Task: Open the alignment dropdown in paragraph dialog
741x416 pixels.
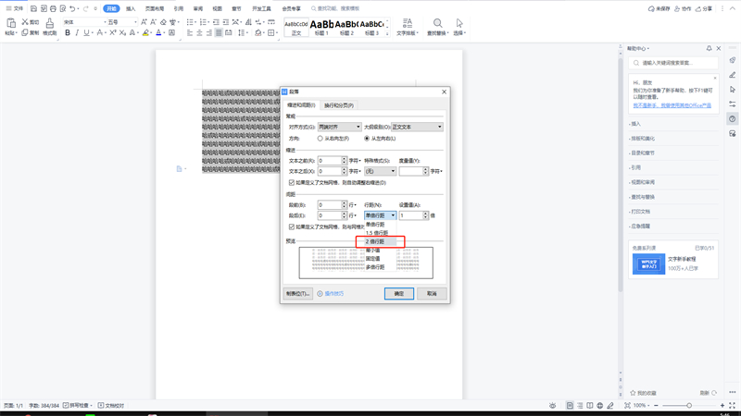Action: point(339,127)
